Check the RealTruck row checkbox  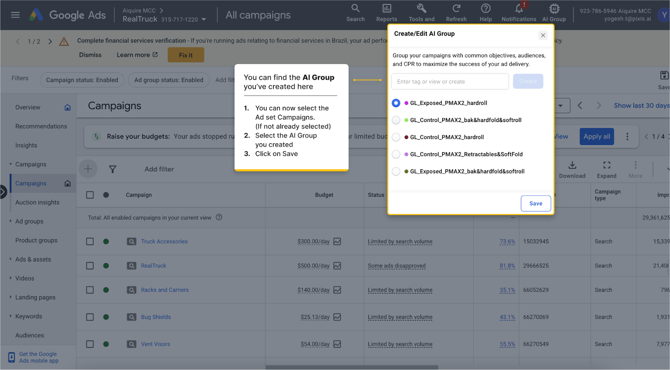pyautogui.click(x=90, y=266)
